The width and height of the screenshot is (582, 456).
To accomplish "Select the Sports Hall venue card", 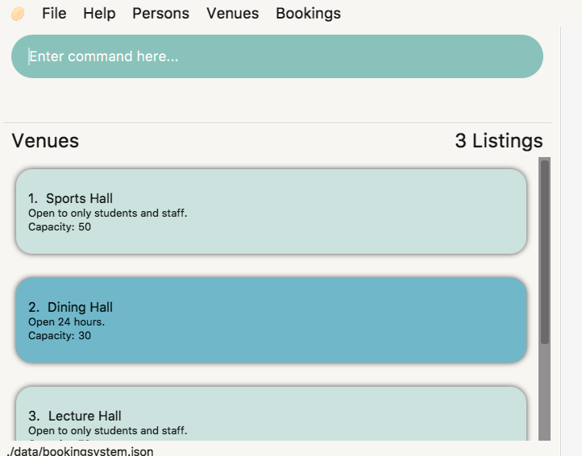I will (x=272, y=212).
